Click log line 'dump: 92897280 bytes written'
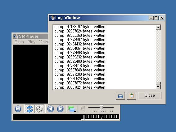Image resolution: width=176 pixels, height=132 pixels. tap(80, 74)
